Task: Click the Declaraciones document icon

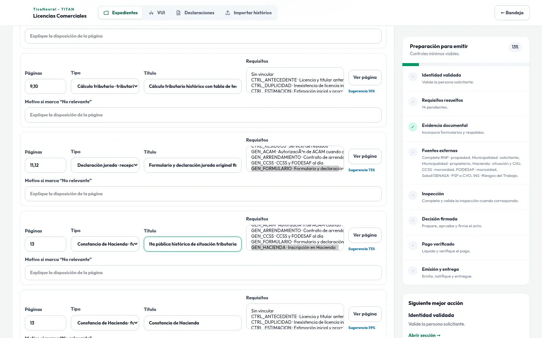Action: [178, 13]
